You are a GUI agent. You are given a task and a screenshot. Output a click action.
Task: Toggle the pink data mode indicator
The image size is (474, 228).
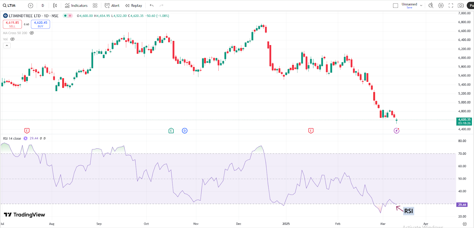[x=70, y=16]
